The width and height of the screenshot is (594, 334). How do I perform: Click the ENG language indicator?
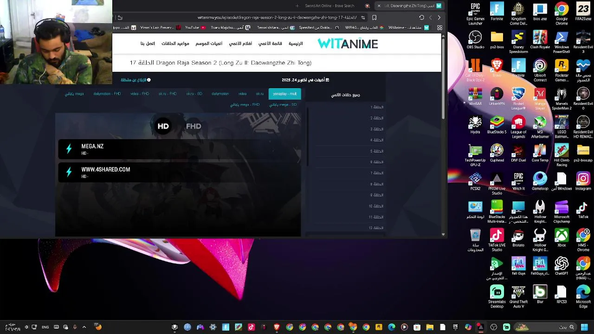pos(45,327)
